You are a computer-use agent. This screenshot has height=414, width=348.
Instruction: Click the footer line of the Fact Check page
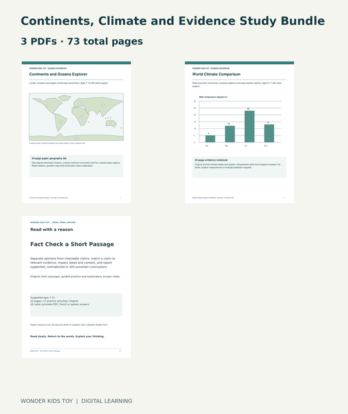point(45,351)
